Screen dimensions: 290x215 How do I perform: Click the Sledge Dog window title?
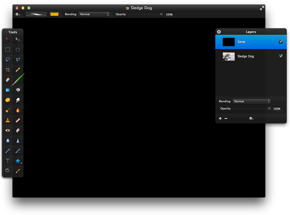pyautogui.click(x=141, y=8)
